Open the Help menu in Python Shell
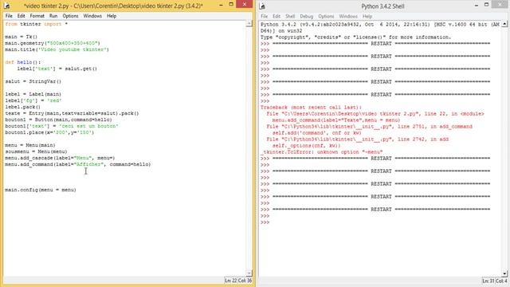 [367, 16]
